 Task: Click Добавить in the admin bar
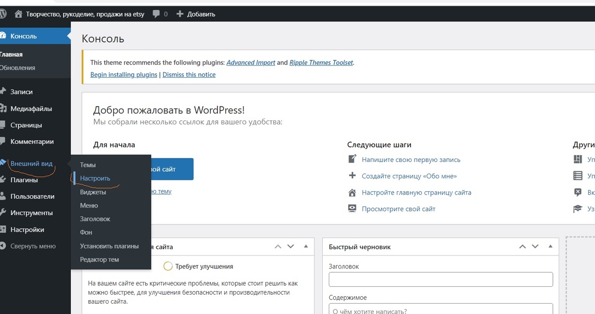[x=201, y=14]
